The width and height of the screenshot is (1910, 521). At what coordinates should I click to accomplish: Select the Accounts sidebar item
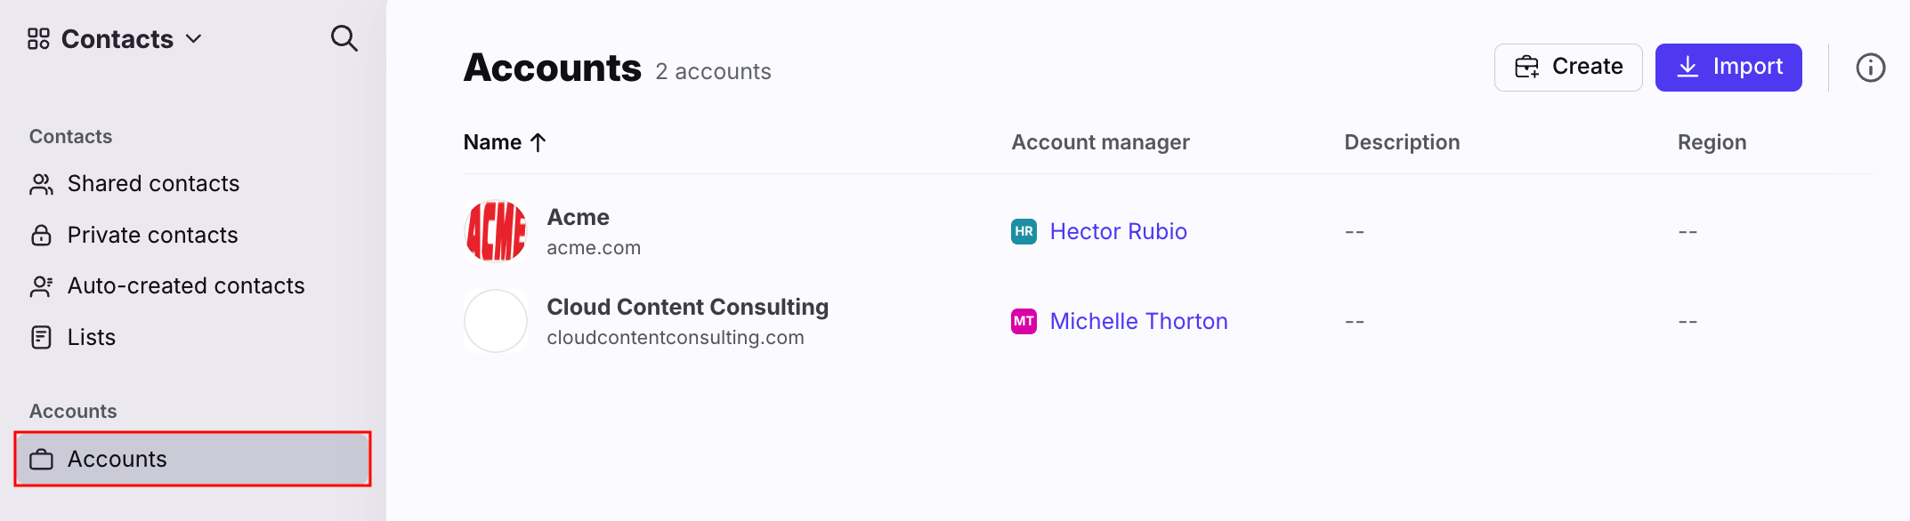point(192,459)
